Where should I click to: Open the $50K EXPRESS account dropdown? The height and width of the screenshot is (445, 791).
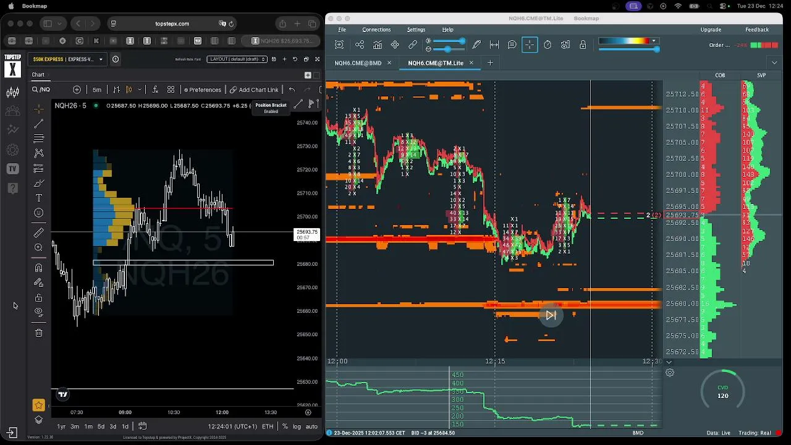(x=68, y=59)
